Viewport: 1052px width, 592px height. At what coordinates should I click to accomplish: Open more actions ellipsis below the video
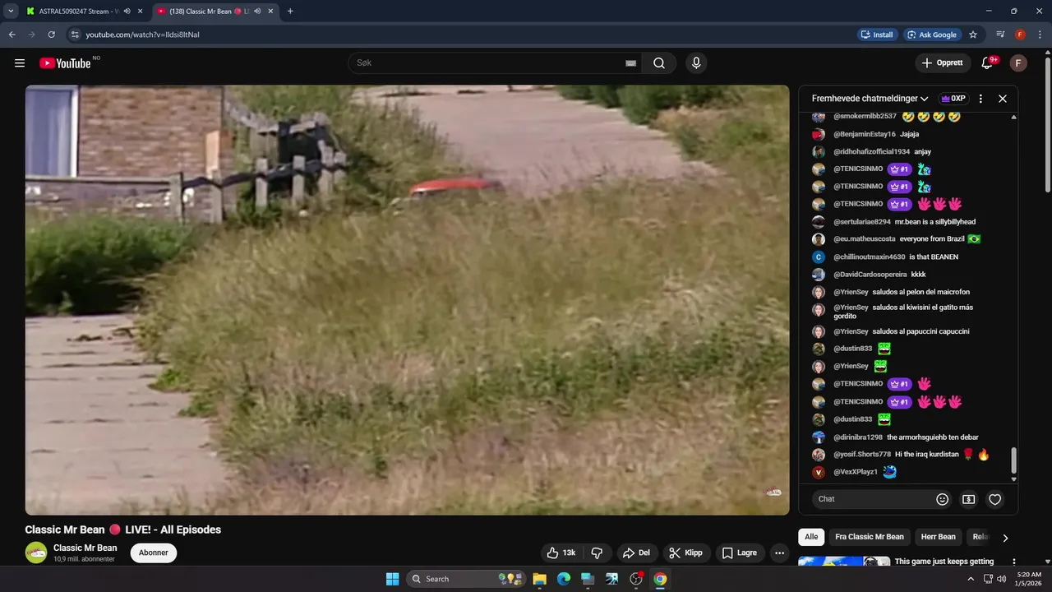coord(780,553)
